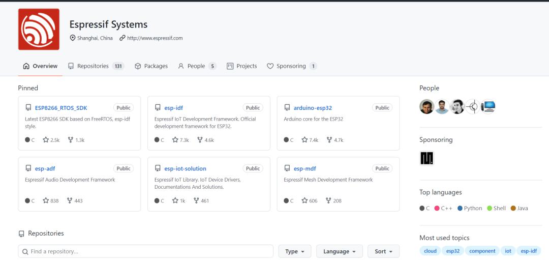549x260 pixels.
Task: Click the transistor symbol avatar under People
Action: tap(473, 106)
